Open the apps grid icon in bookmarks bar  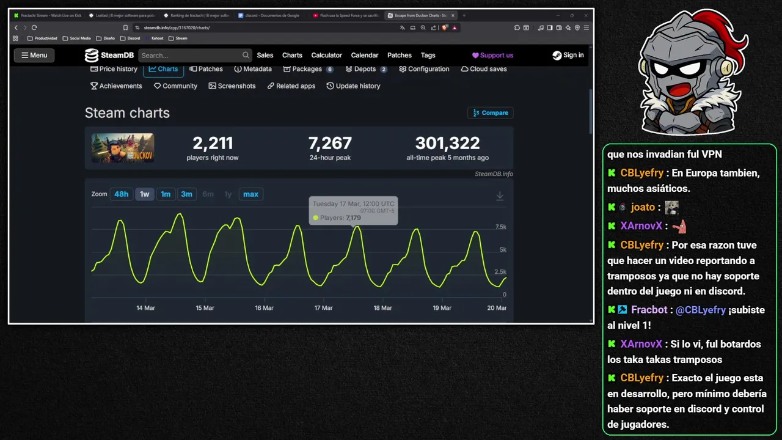point(16,38)
